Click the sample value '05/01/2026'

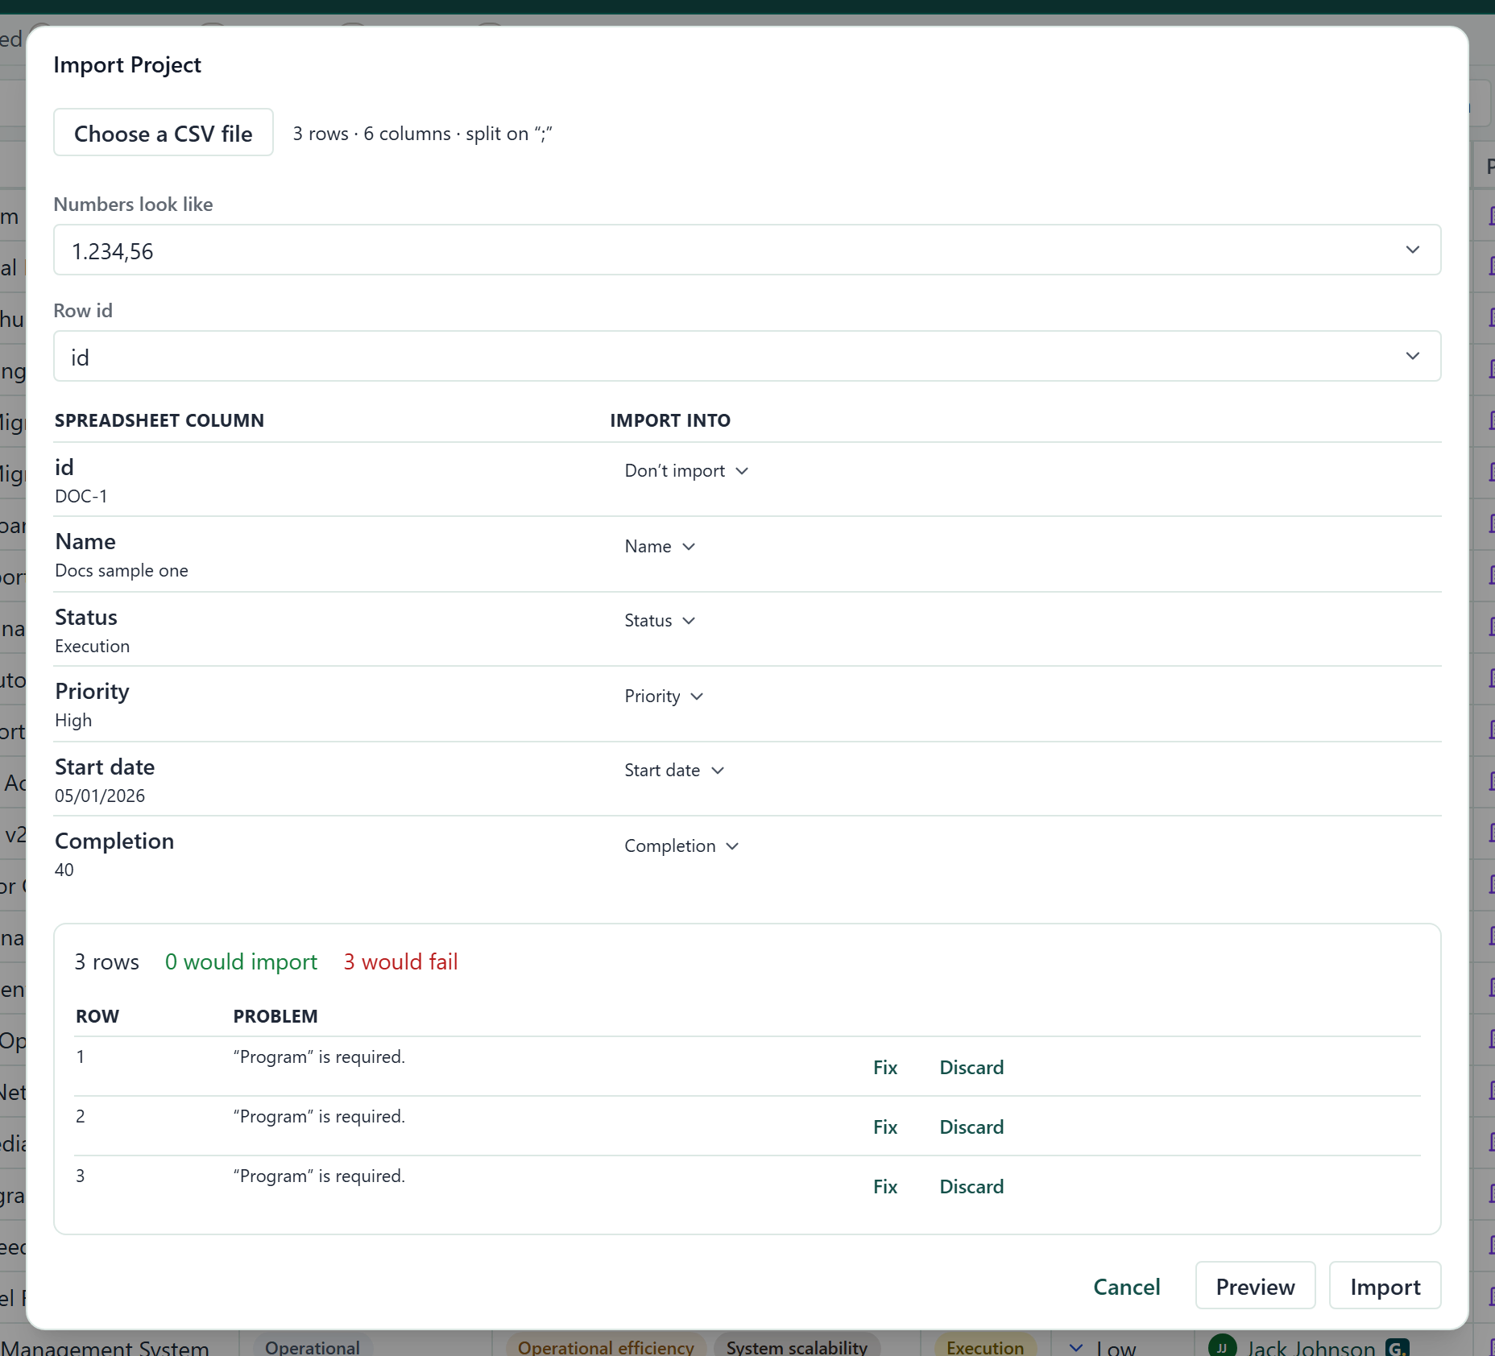(100, 796)
